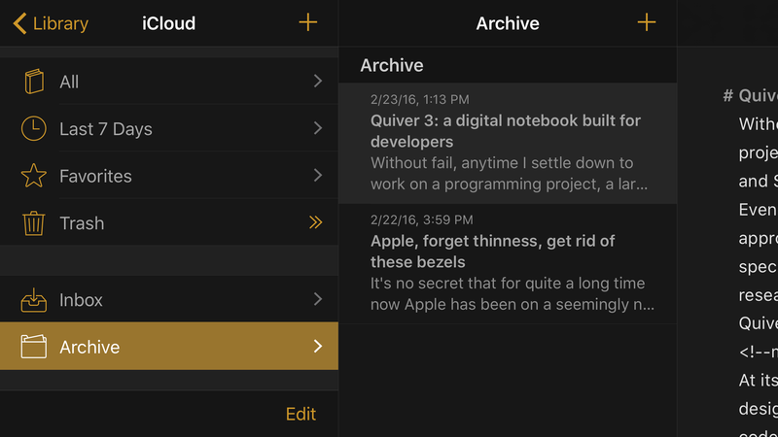
Task: Create new sheet with Archive plus icon
Action: (x=647, y=22)
